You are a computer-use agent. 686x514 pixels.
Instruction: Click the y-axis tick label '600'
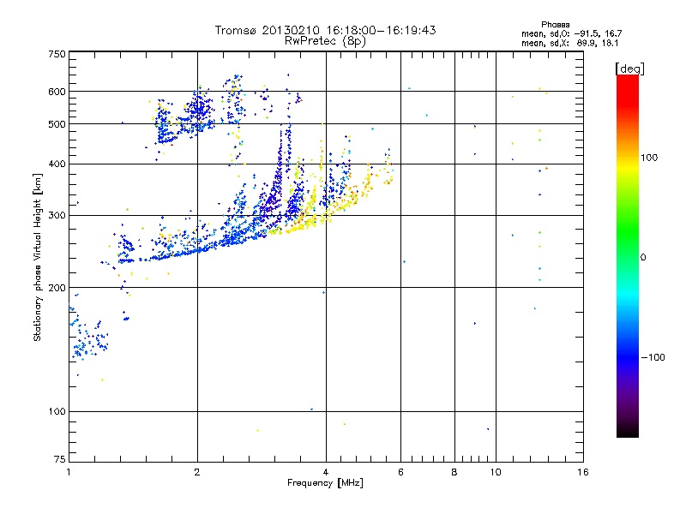(x=57, y=92)
